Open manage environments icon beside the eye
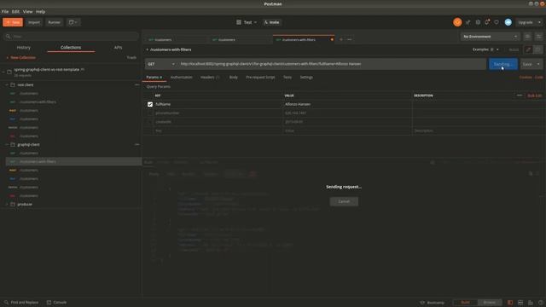Viewport: 546px width, 307px height. (x=538, y=37)
